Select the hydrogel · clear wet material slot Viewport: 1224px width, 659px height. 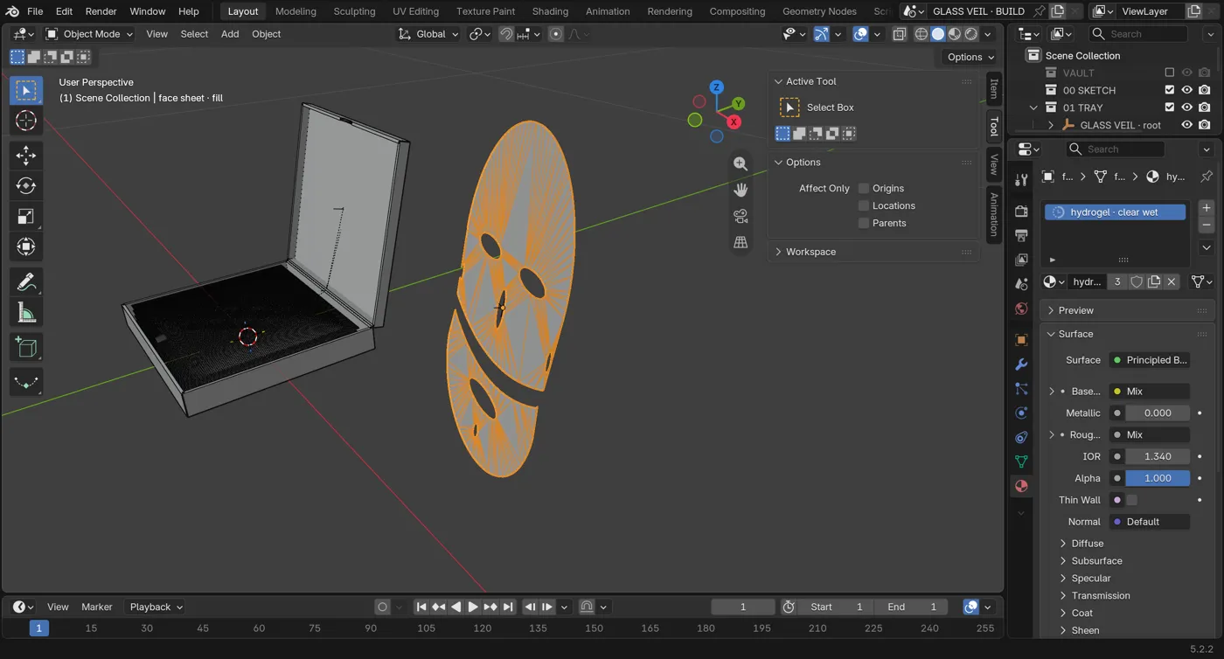[1115, 212]
